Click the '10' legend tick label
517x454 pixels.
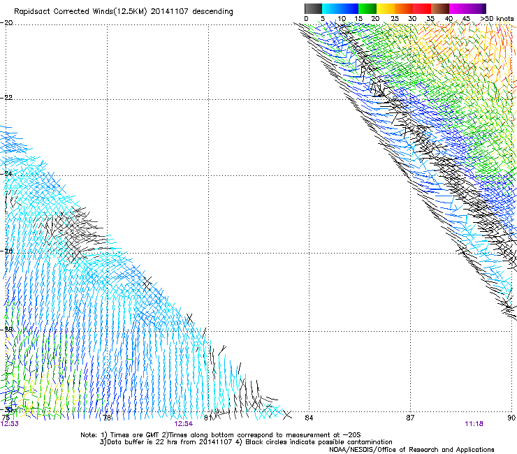342,19
